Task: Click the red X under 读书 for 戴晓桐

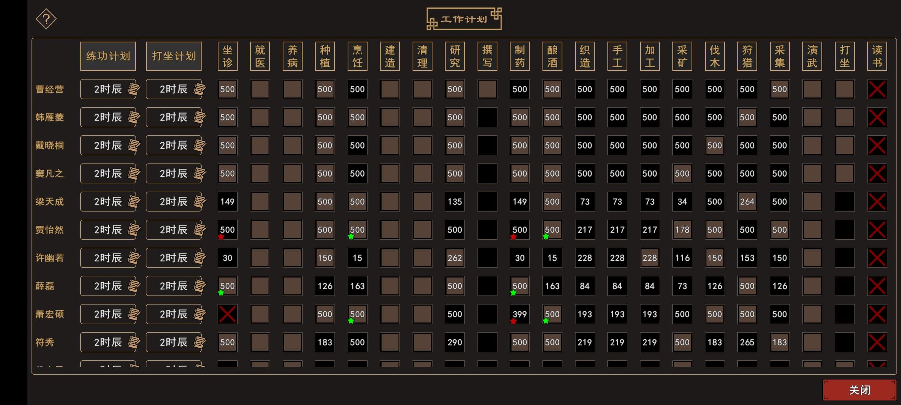Action: coord(877,145)
